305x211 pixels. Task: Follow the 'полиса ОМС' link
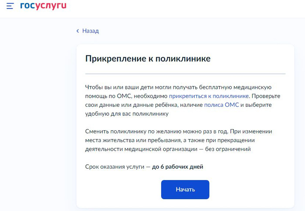point(221,105)
